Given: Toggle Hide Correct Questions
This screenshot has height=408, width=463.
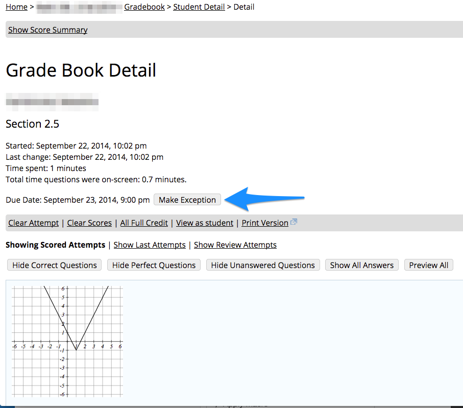Looking at the screenshot, I should 55,265.
